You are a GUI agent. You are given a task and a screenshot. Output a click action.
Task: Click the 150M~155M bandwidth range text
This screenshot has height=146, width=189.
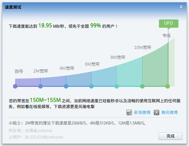45,100
